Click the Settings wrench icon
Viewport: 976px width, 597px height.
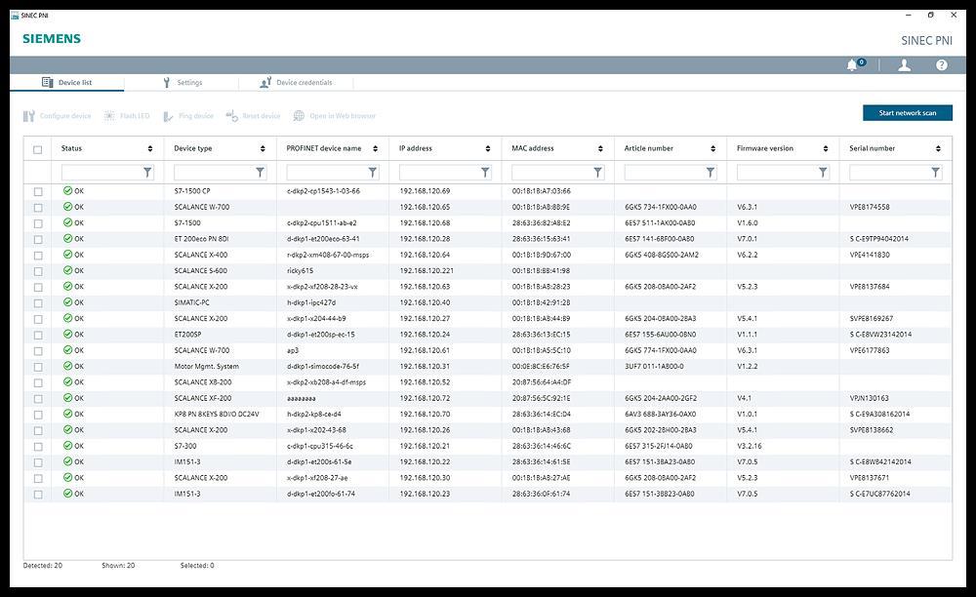(166, 82)
